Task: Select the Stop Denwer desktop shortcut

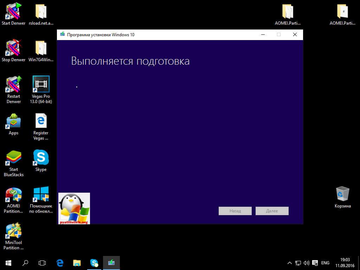Action: (13, 51)
